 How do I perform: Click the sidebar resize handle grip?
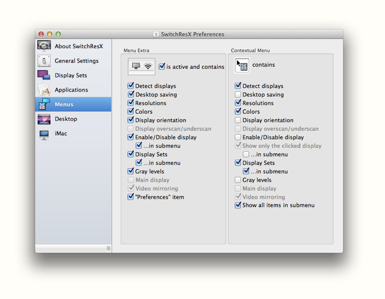pos(109,248)
